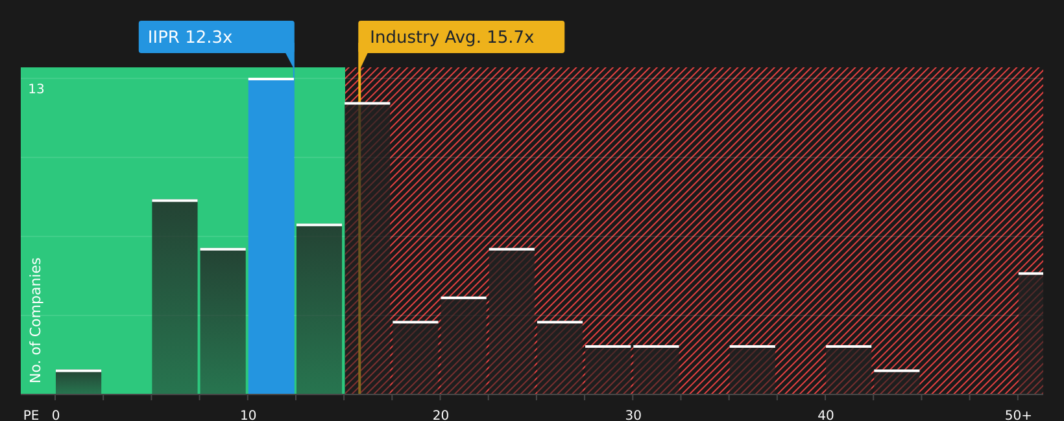The height and width of the screenshot is (421, 1064).
Task: Select the bar for PE 20 to 22.5
Action: (463, 346)
